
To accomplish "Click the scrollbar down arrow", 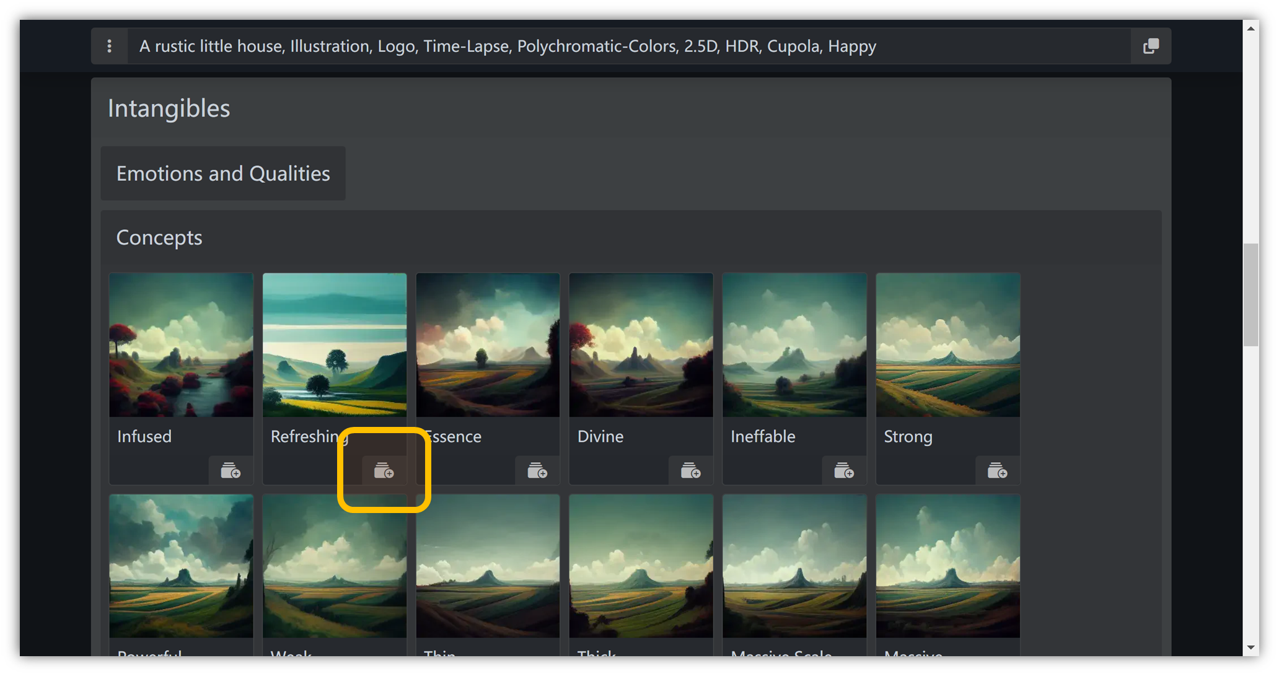I will 1250,647.
